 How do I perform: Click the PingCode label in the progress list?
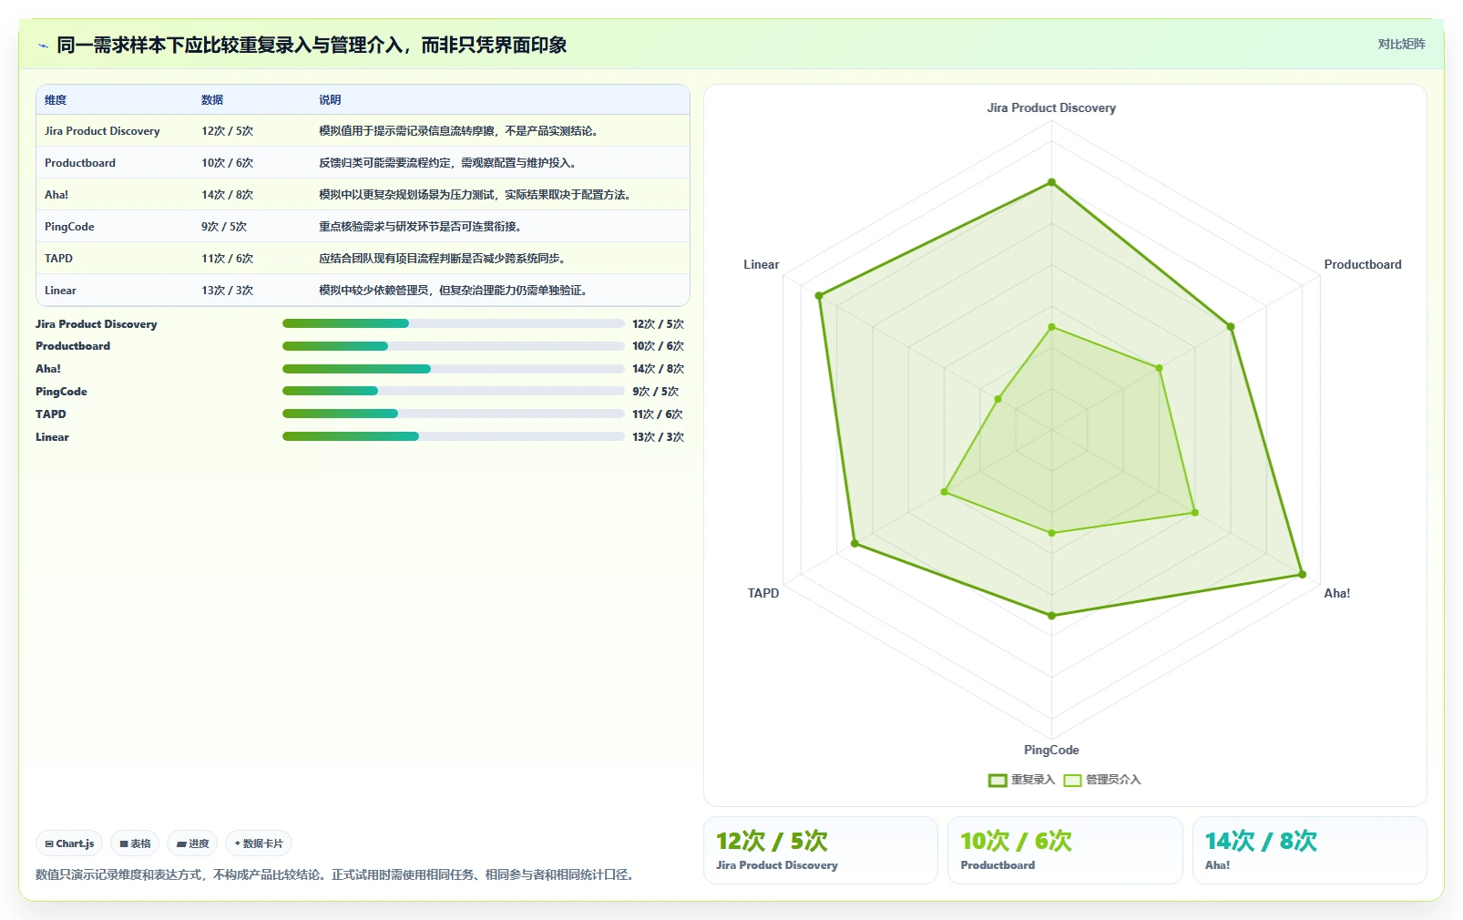click(61, 392)
